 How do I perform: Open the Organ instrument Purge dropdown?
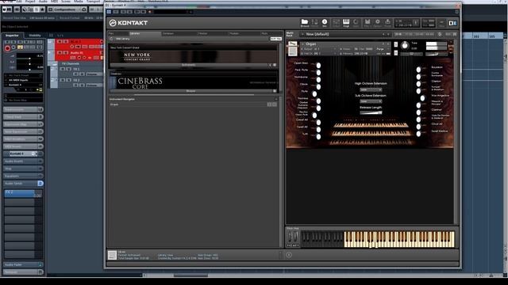click(382, 49)
